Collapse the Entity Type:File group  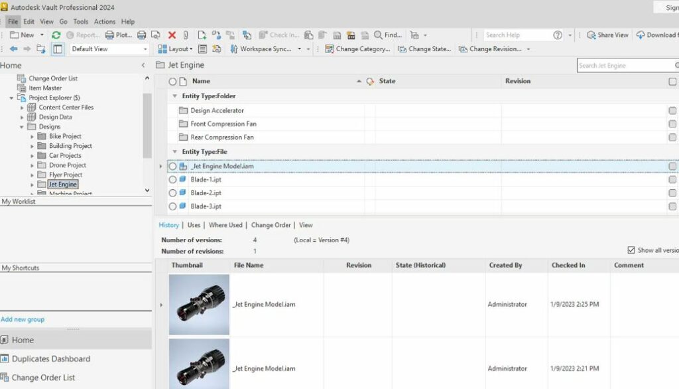174,152
